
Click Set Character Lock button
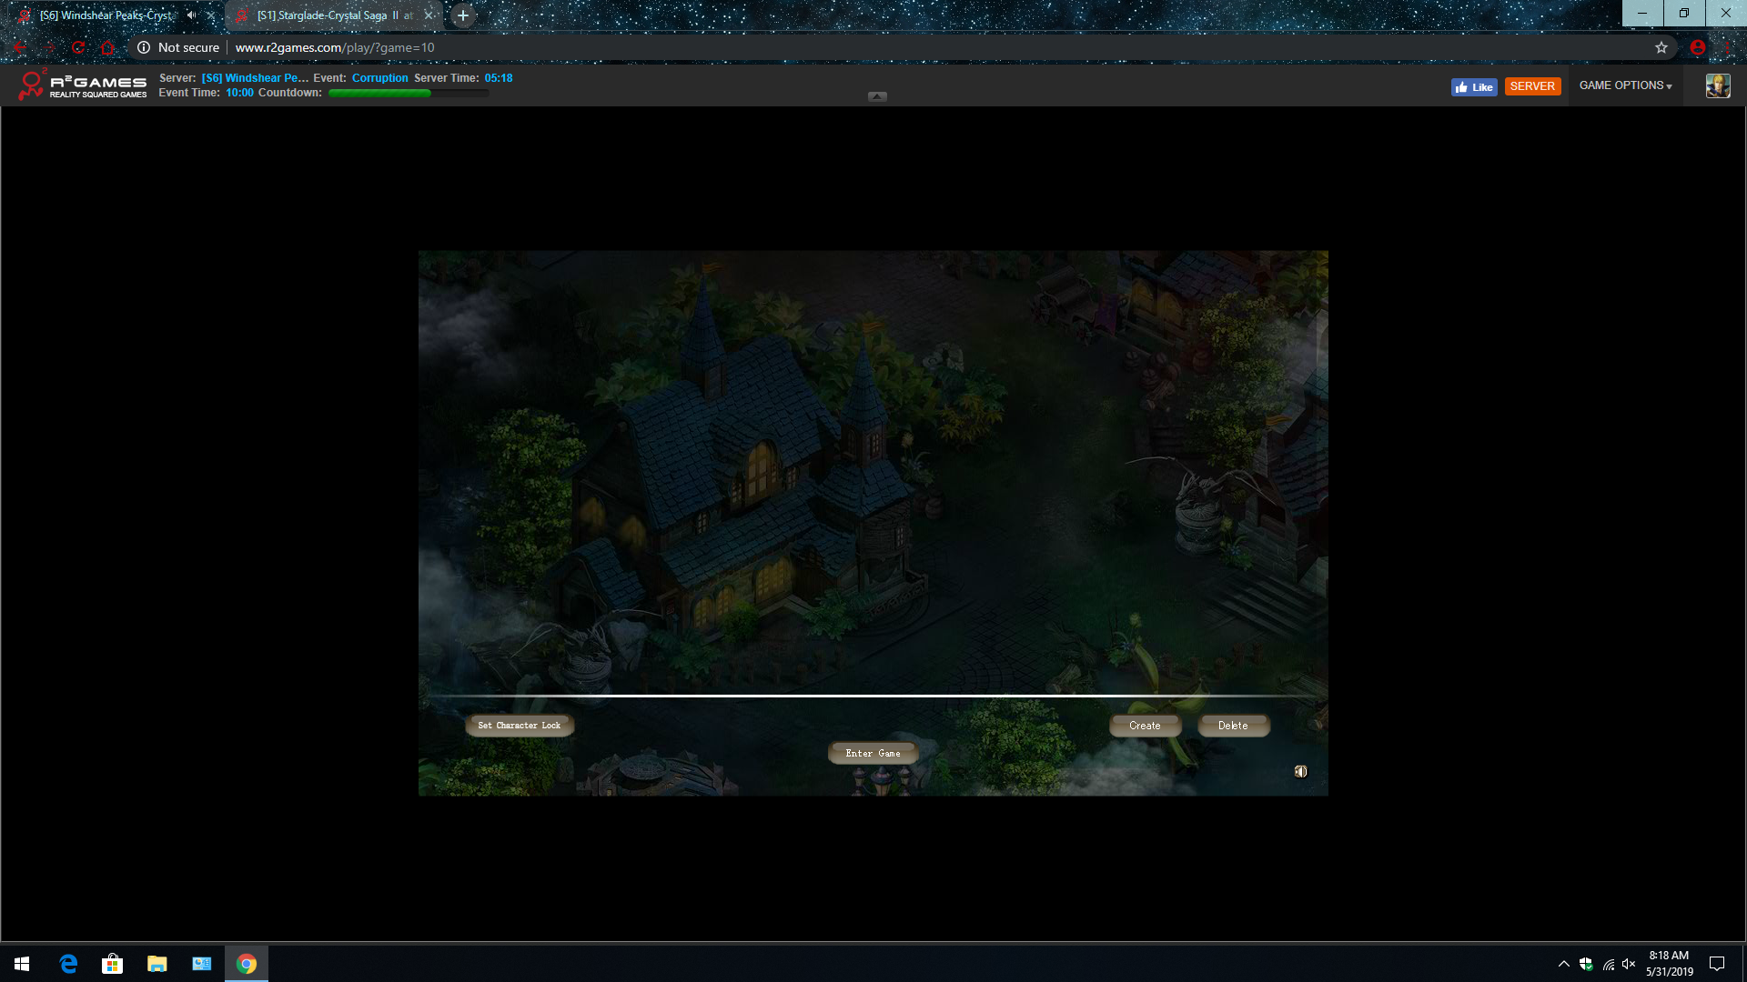point(519,726)
